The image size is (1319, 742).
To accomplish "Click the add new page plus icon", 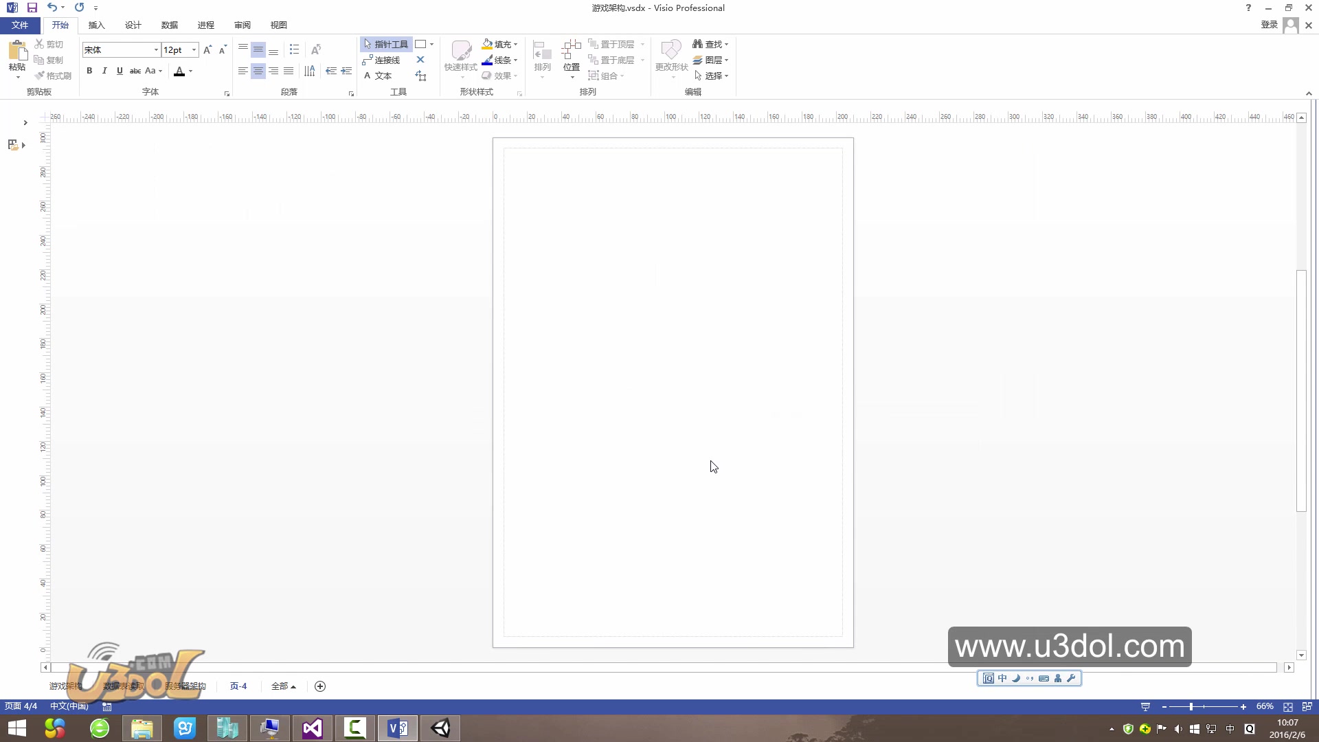I will [x=320, y=686].
